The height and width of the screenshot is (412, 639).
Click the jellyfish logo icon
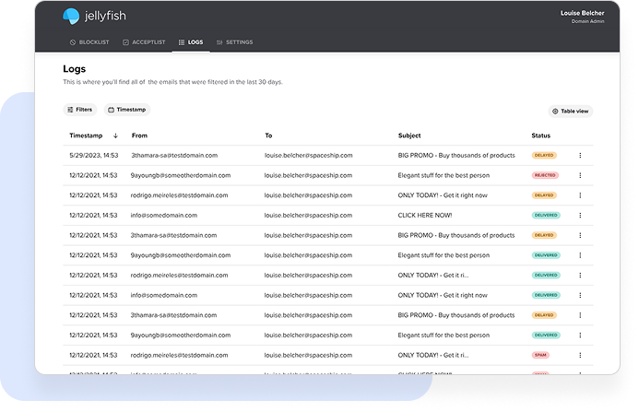(x=71, y=16)
